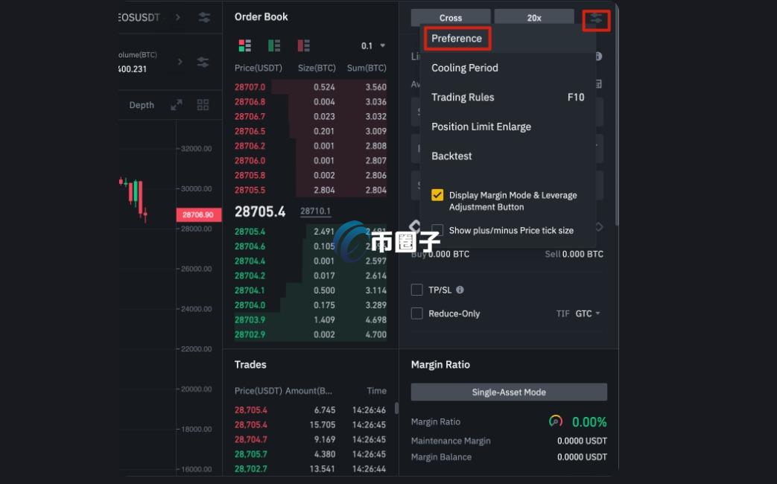Expand the Depth chart to fullscreen
The width and height of the screenshot is (777, 484).
[x=174, y=104]
